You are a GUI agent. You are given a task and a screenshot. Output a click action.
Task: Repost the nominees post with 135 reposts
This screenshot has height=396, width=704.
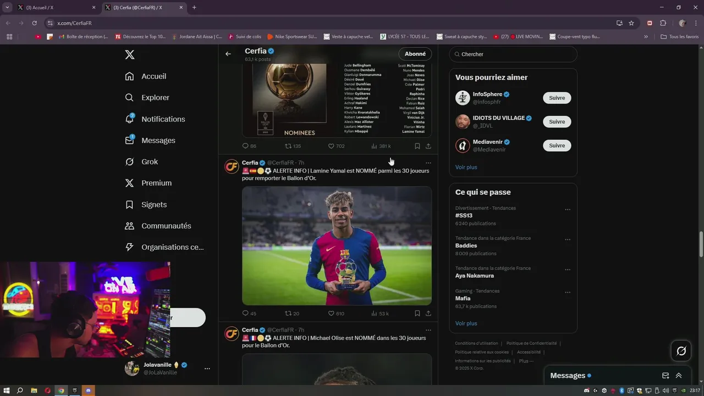293,146
